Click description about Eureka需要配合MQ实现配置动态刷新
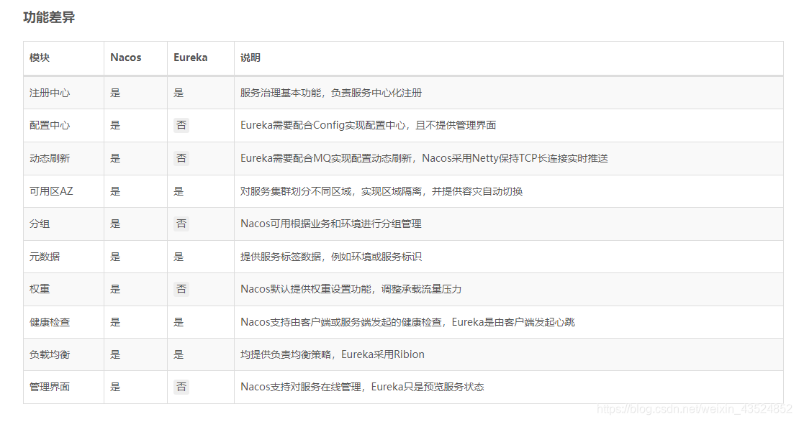The image size is (799, 422). [424, 158]
